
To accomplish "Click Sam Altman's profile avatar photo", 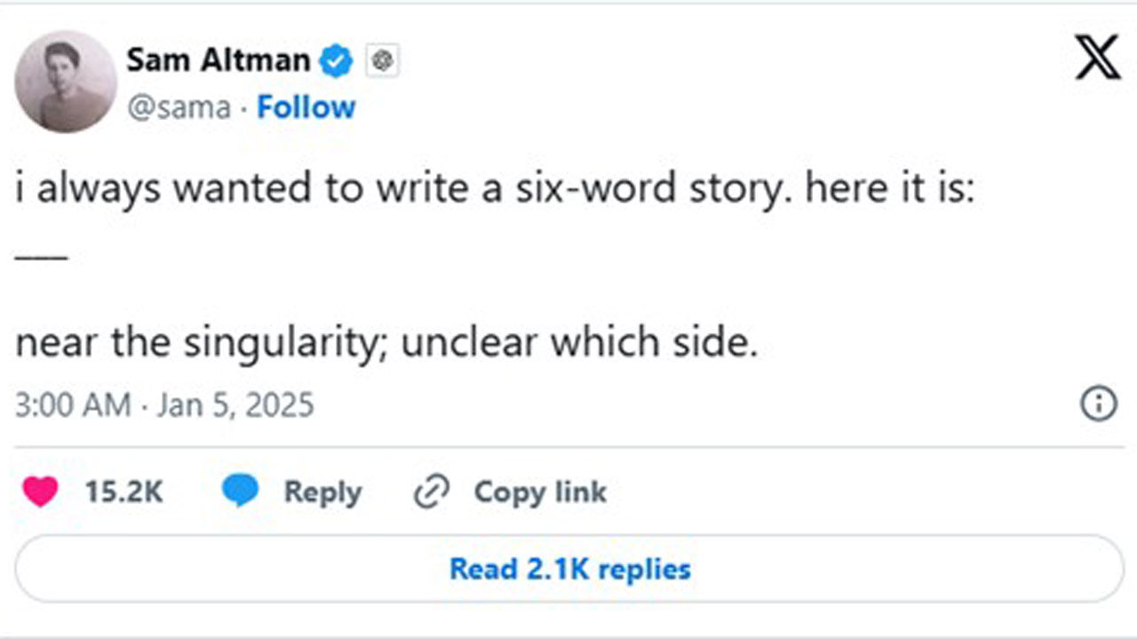I will point(66,82).
